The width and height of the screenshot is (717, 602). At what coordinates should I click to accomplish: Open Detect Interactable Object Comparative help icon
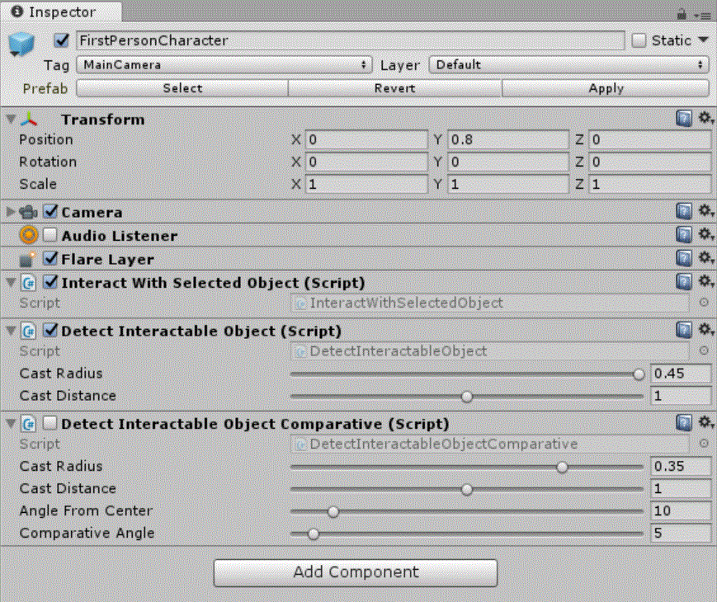pos(684,423)
